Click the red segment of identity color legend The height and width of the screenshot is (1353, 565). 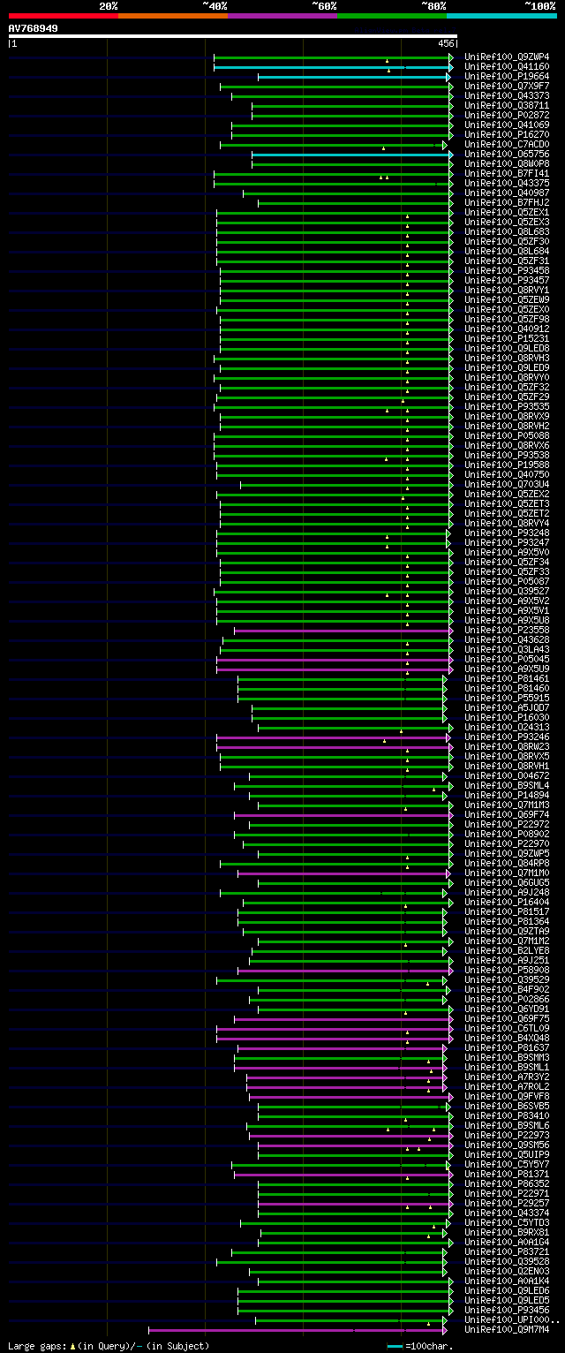pyautogui.click(x=64, y=16)
